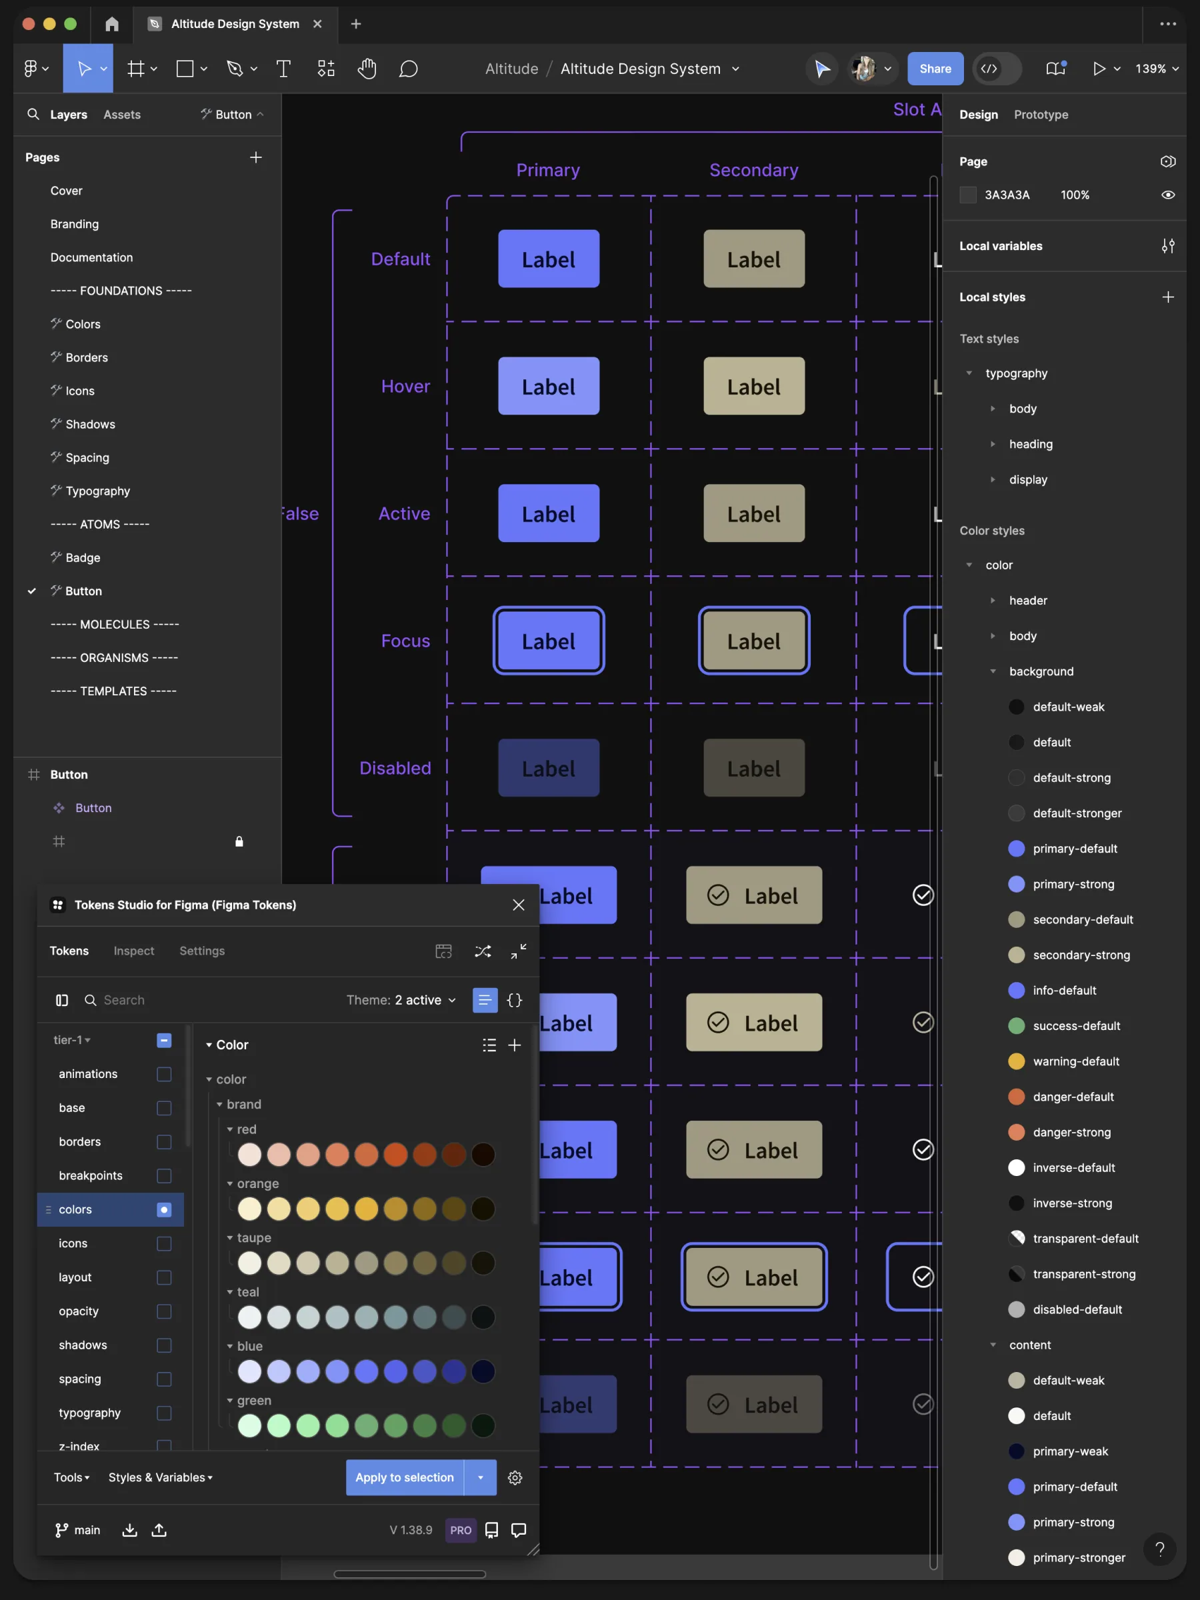Pull tokens from remote with download icon
The image size is (1200, 1600).
[x=129, y=1530]
